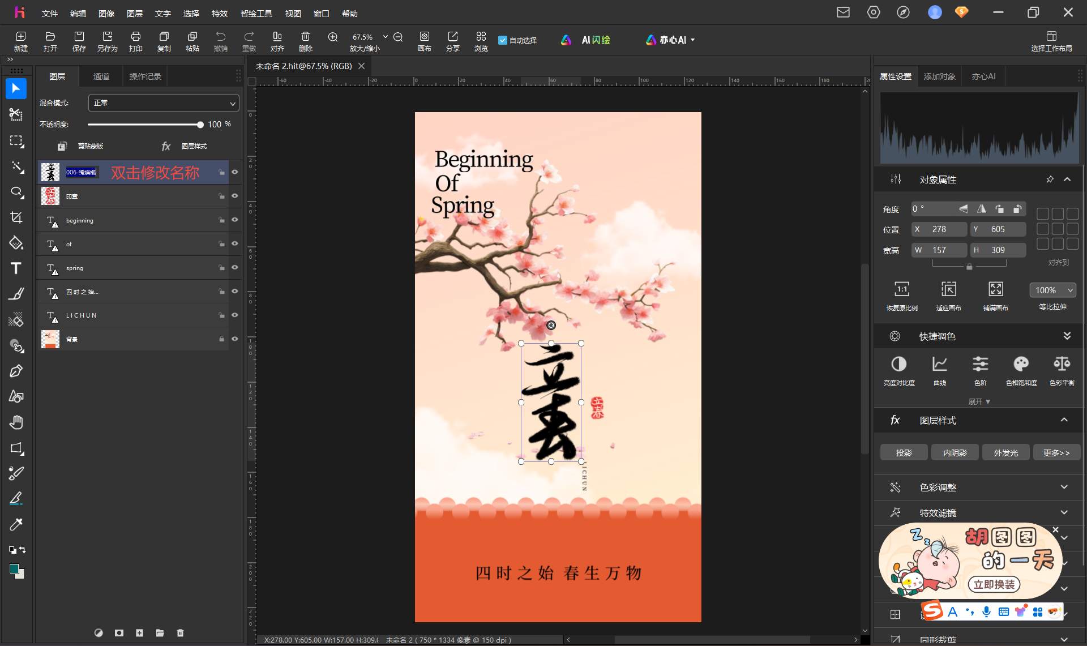Open the 混合模式 blend mode dropdown
This screenshot has height=646, width=1087.
(164, 103)
